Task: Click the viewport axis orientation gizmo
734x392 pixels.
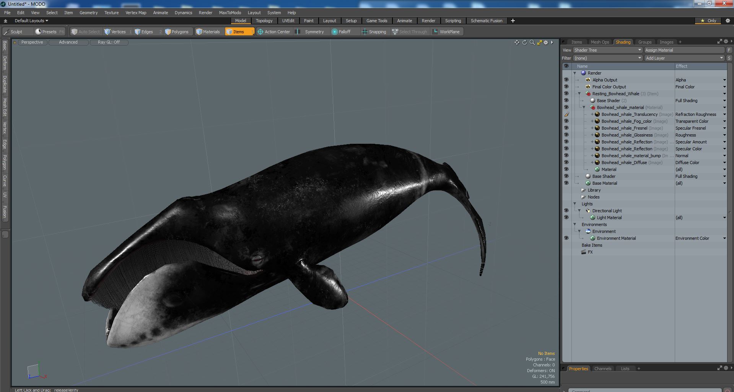Action: (36, 371)
